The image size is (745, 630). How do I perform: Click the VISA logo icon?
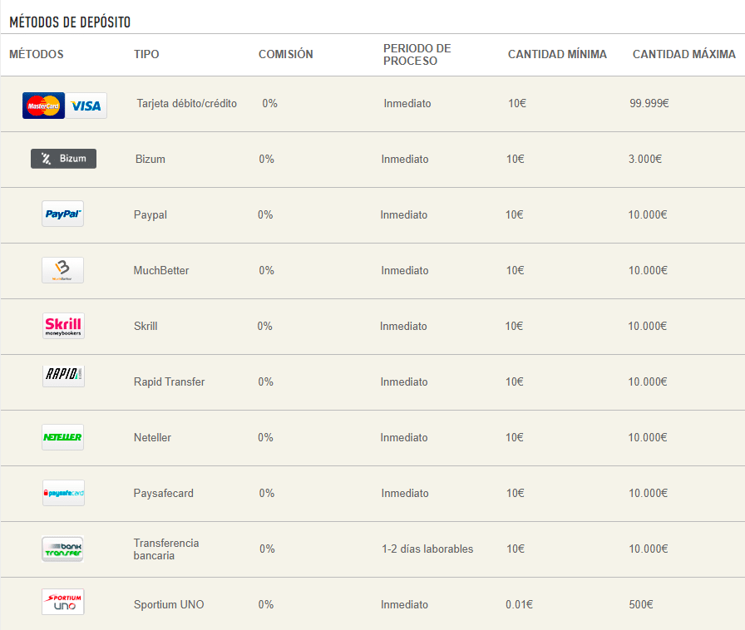[86, 106]
